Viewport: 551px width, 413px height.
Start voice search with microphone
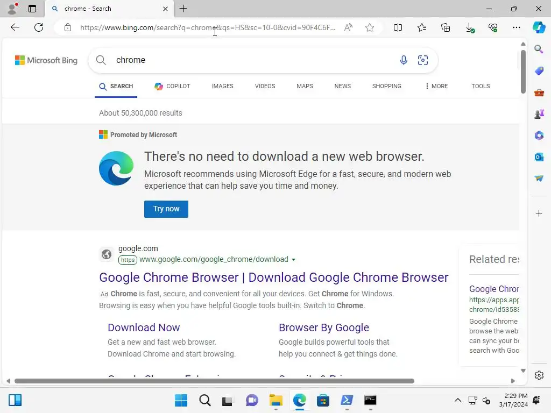tap(404, 60)
